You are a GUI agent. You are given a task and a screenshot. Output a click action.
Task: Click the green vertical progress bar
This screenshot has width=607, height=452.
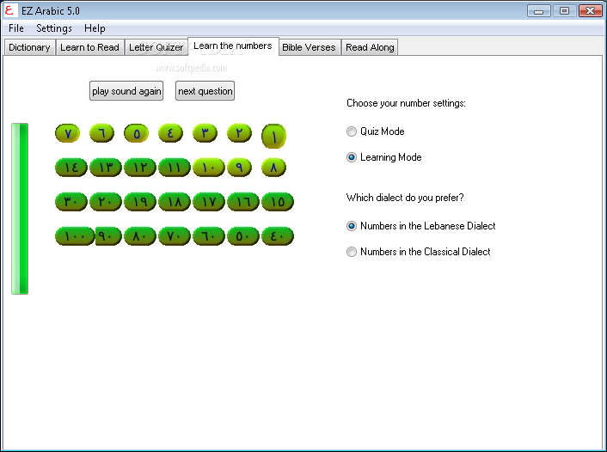click(20, 209)
